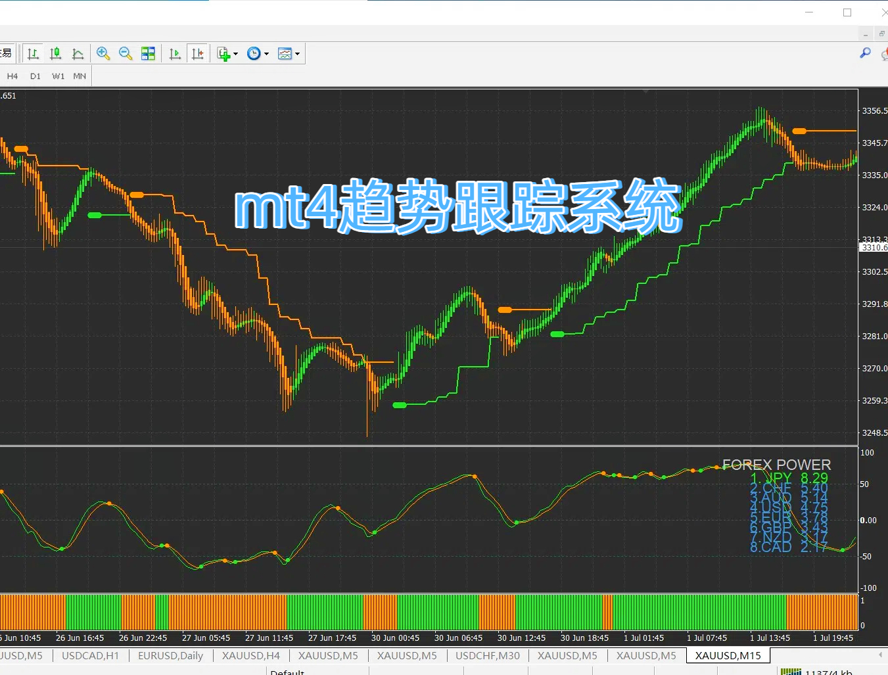Viewport: 888px width, 675px height.
Task: Switch to the EURUSD,Daily chart tab
Action: click(x=170, y=655)
